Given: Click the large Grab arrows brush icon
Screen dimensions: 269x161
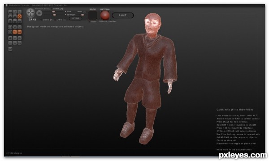Looking at the screenshot, I should pos(30,13).
